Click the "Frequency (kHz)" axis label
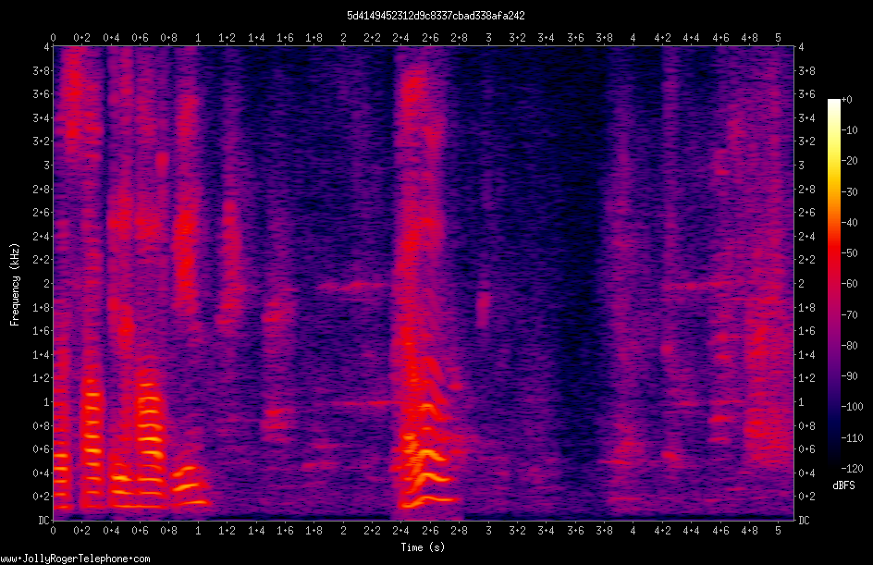873x565 pixels. [15, 285]
